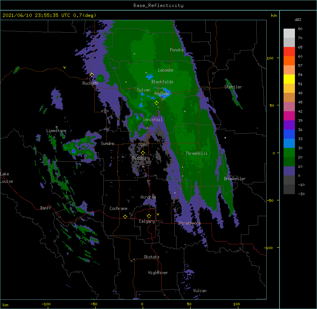Click the RockyMH label
This screenshot has height=309, width=317.
point(90,83)
